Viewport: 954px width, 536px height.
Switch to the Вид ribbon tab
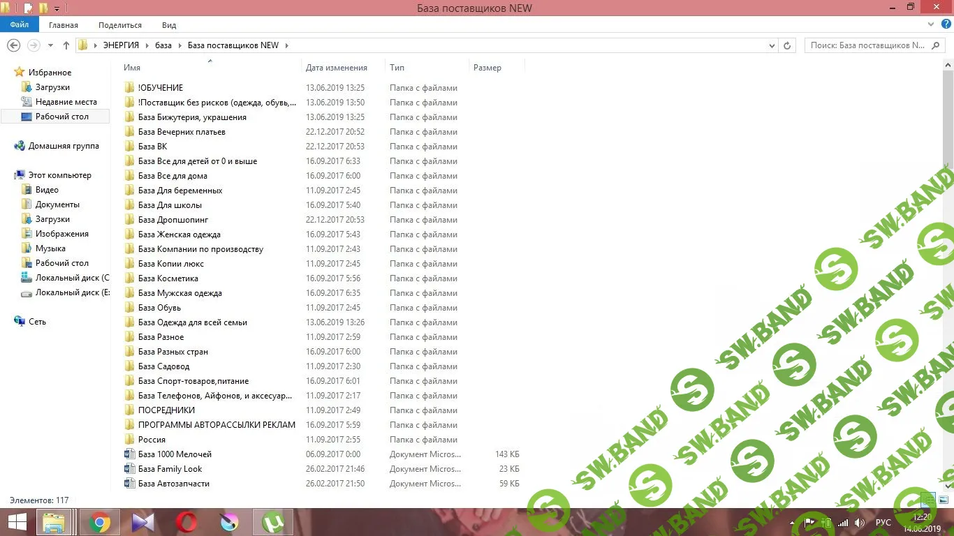pyautogui.click(x=169, y=25)
